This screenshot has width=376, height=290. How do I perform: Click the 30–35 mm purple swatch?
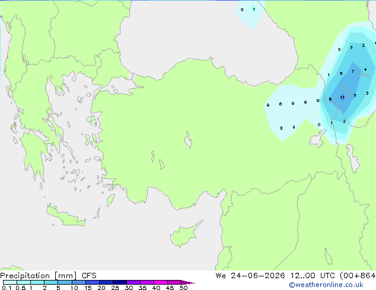coord(133,282)
